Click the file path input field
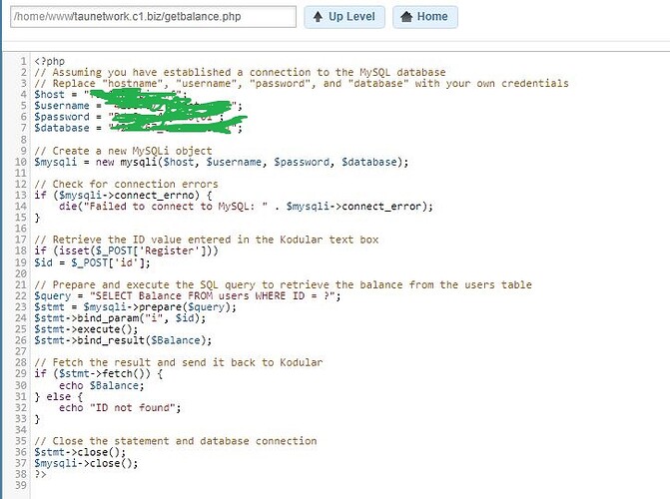This screenshot has width=670, height=499. (153, 17)
